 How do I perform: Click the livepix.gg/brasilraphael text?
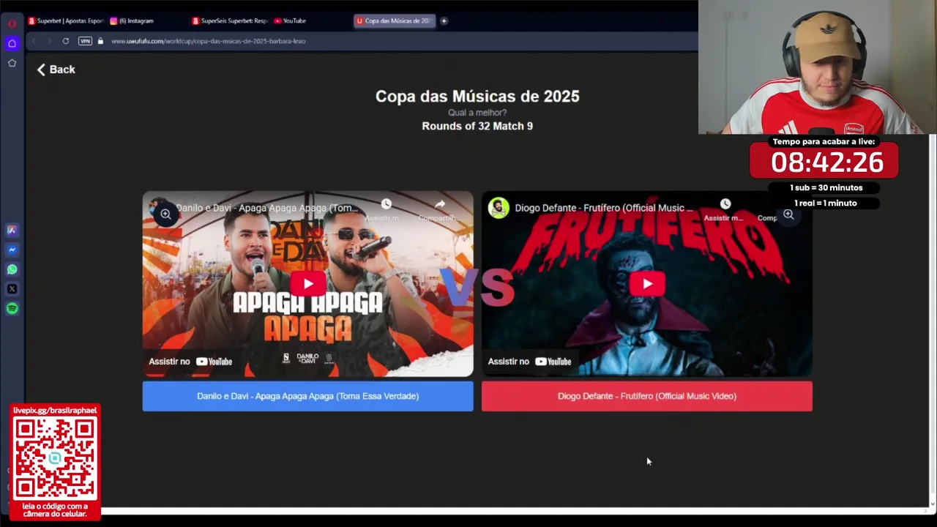pyautogui.click(x=55, y=411)
